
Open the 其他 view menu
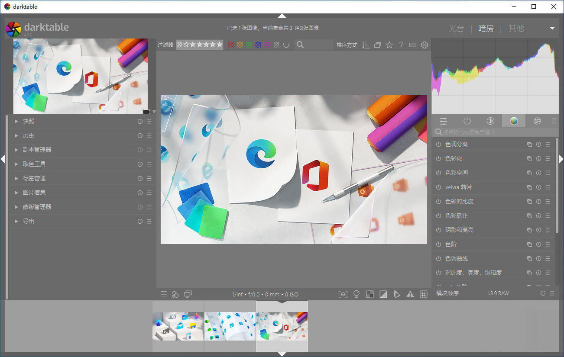516,28
